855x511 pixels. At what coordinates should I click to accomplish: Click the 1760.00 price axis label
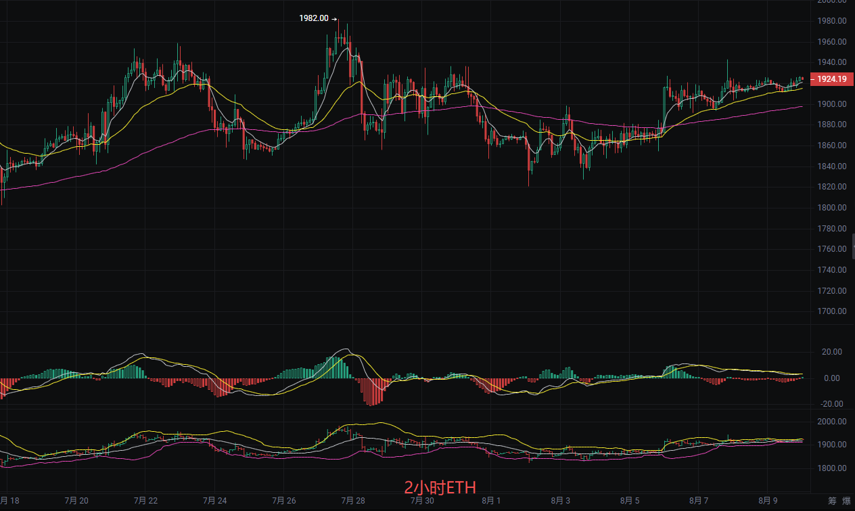[832, 249]
